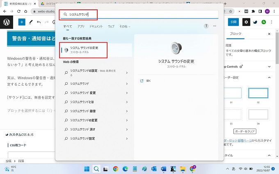
Task: Select the アプリ search filter tab
Action: point(81,27)
